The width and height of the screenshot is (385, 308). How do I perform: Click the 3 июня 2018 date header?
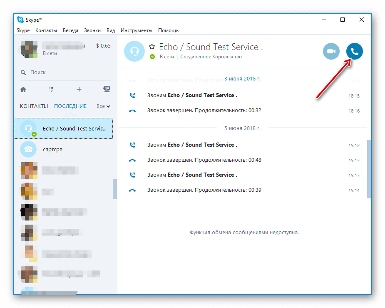[242, 78]
